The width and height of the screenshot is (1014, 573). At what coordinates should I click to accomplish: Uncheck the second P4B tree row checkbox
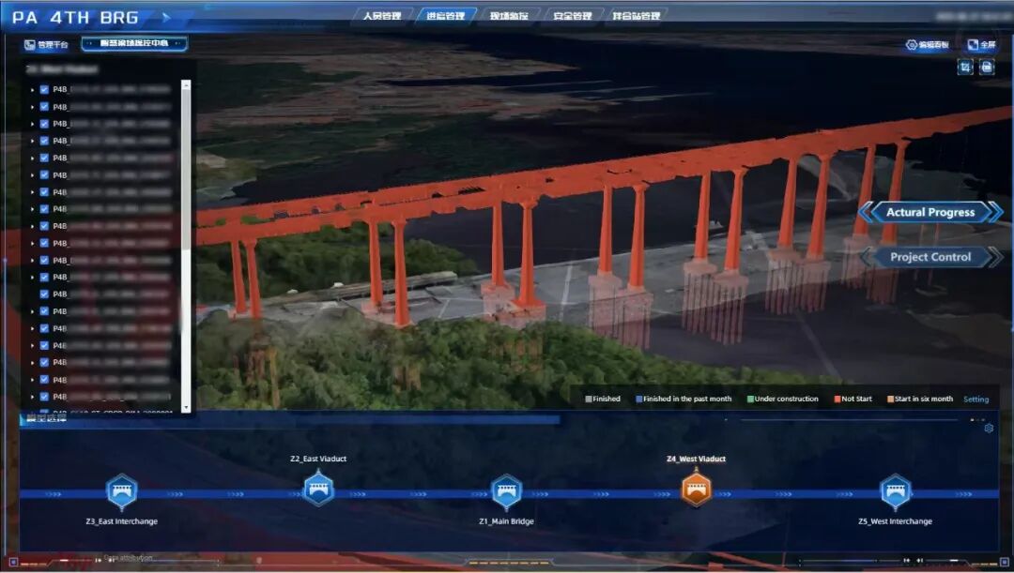click(x=44, y=107)
